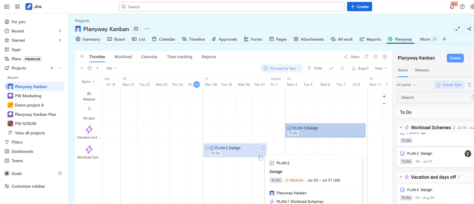Open the app switcher grid icon
Viewport: 474px width, 204px height.
point(17,7)
